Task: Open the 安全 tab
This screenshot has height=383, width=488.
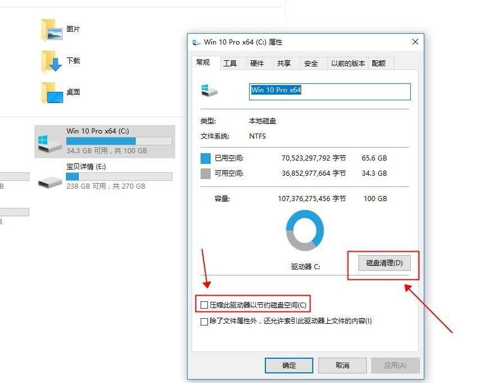Action: (x=311, y=64)
